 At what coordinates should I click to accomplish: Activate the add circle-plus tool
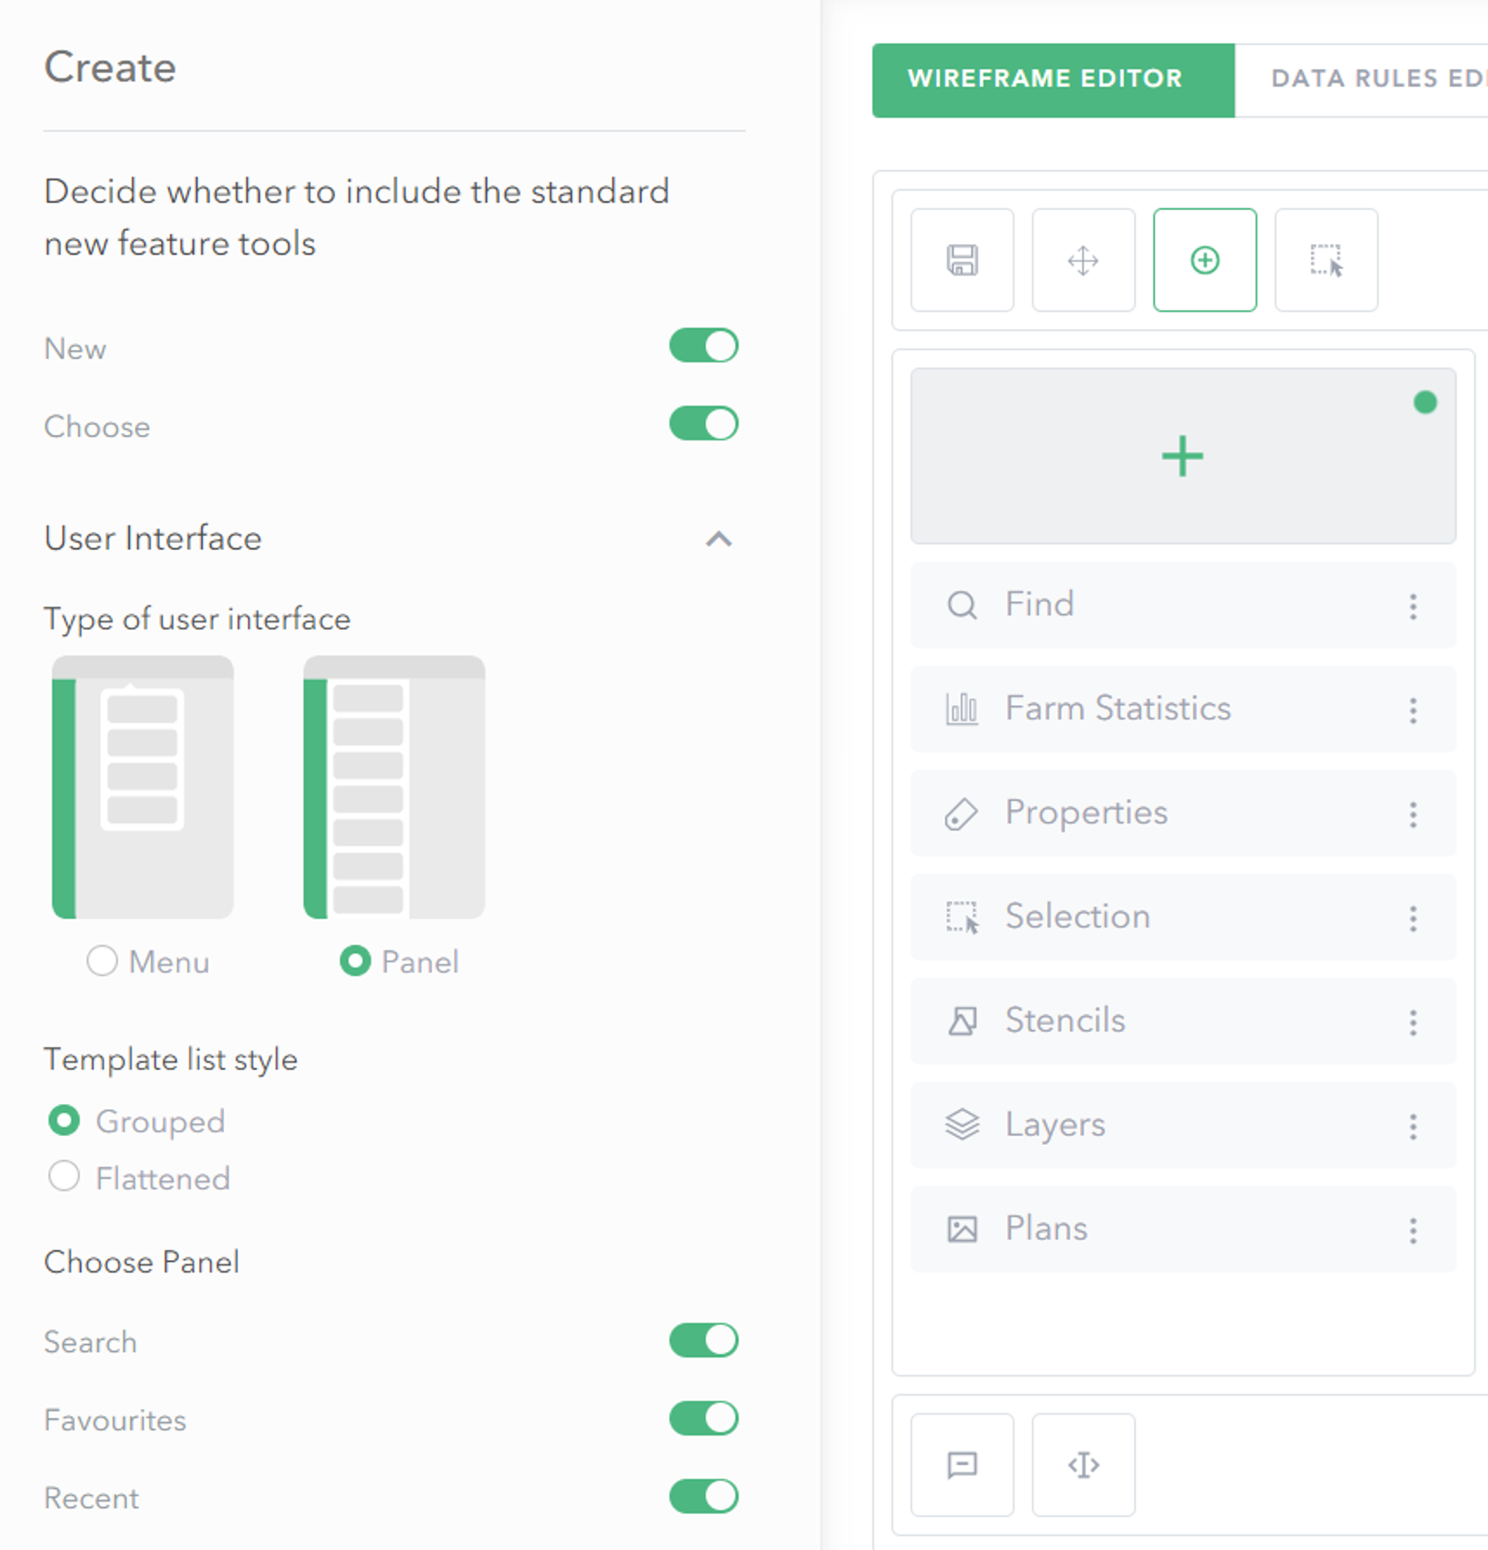pos(1205,260)
